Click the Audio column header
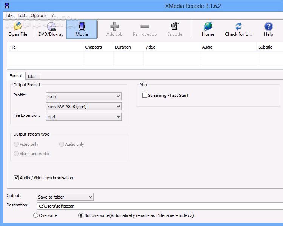Image resolution: width=283 pixels, height=226 pixels. (228, 47)
